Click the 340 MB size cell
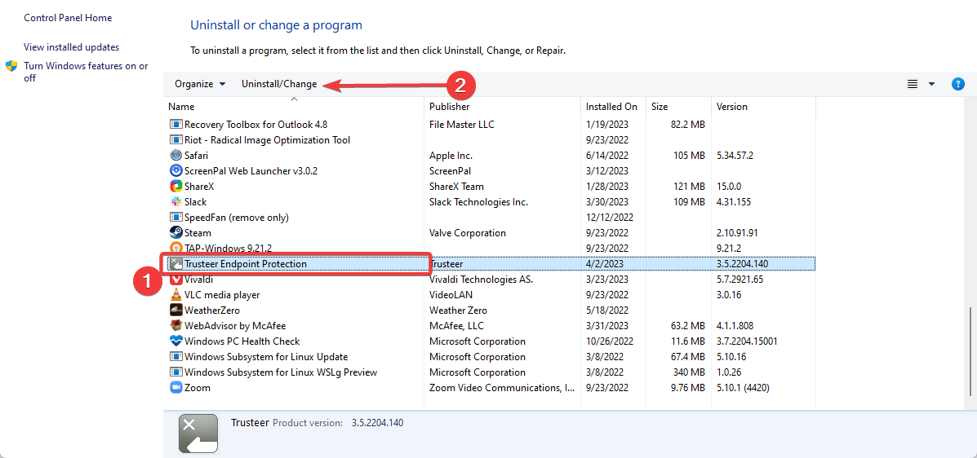Screen dimensions: 977x458 (689, 372)
